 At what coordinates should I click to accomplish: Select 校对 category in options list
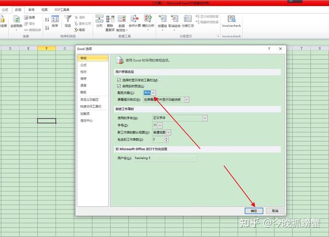pos(93,72)
